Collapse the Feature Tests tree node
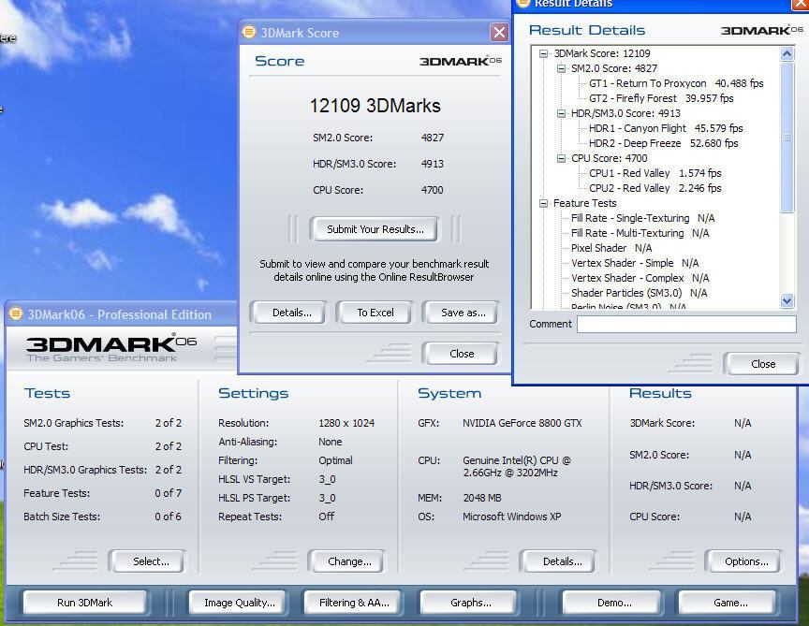809x626 pixels. pyautogui.click(x=543, y=203)
